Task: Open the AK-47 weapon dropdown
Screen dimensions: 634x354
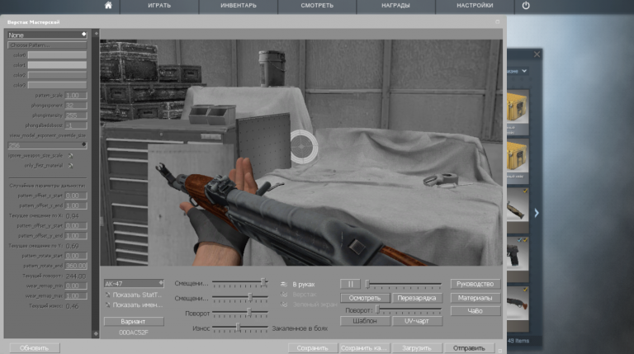Action: [134, 283]
